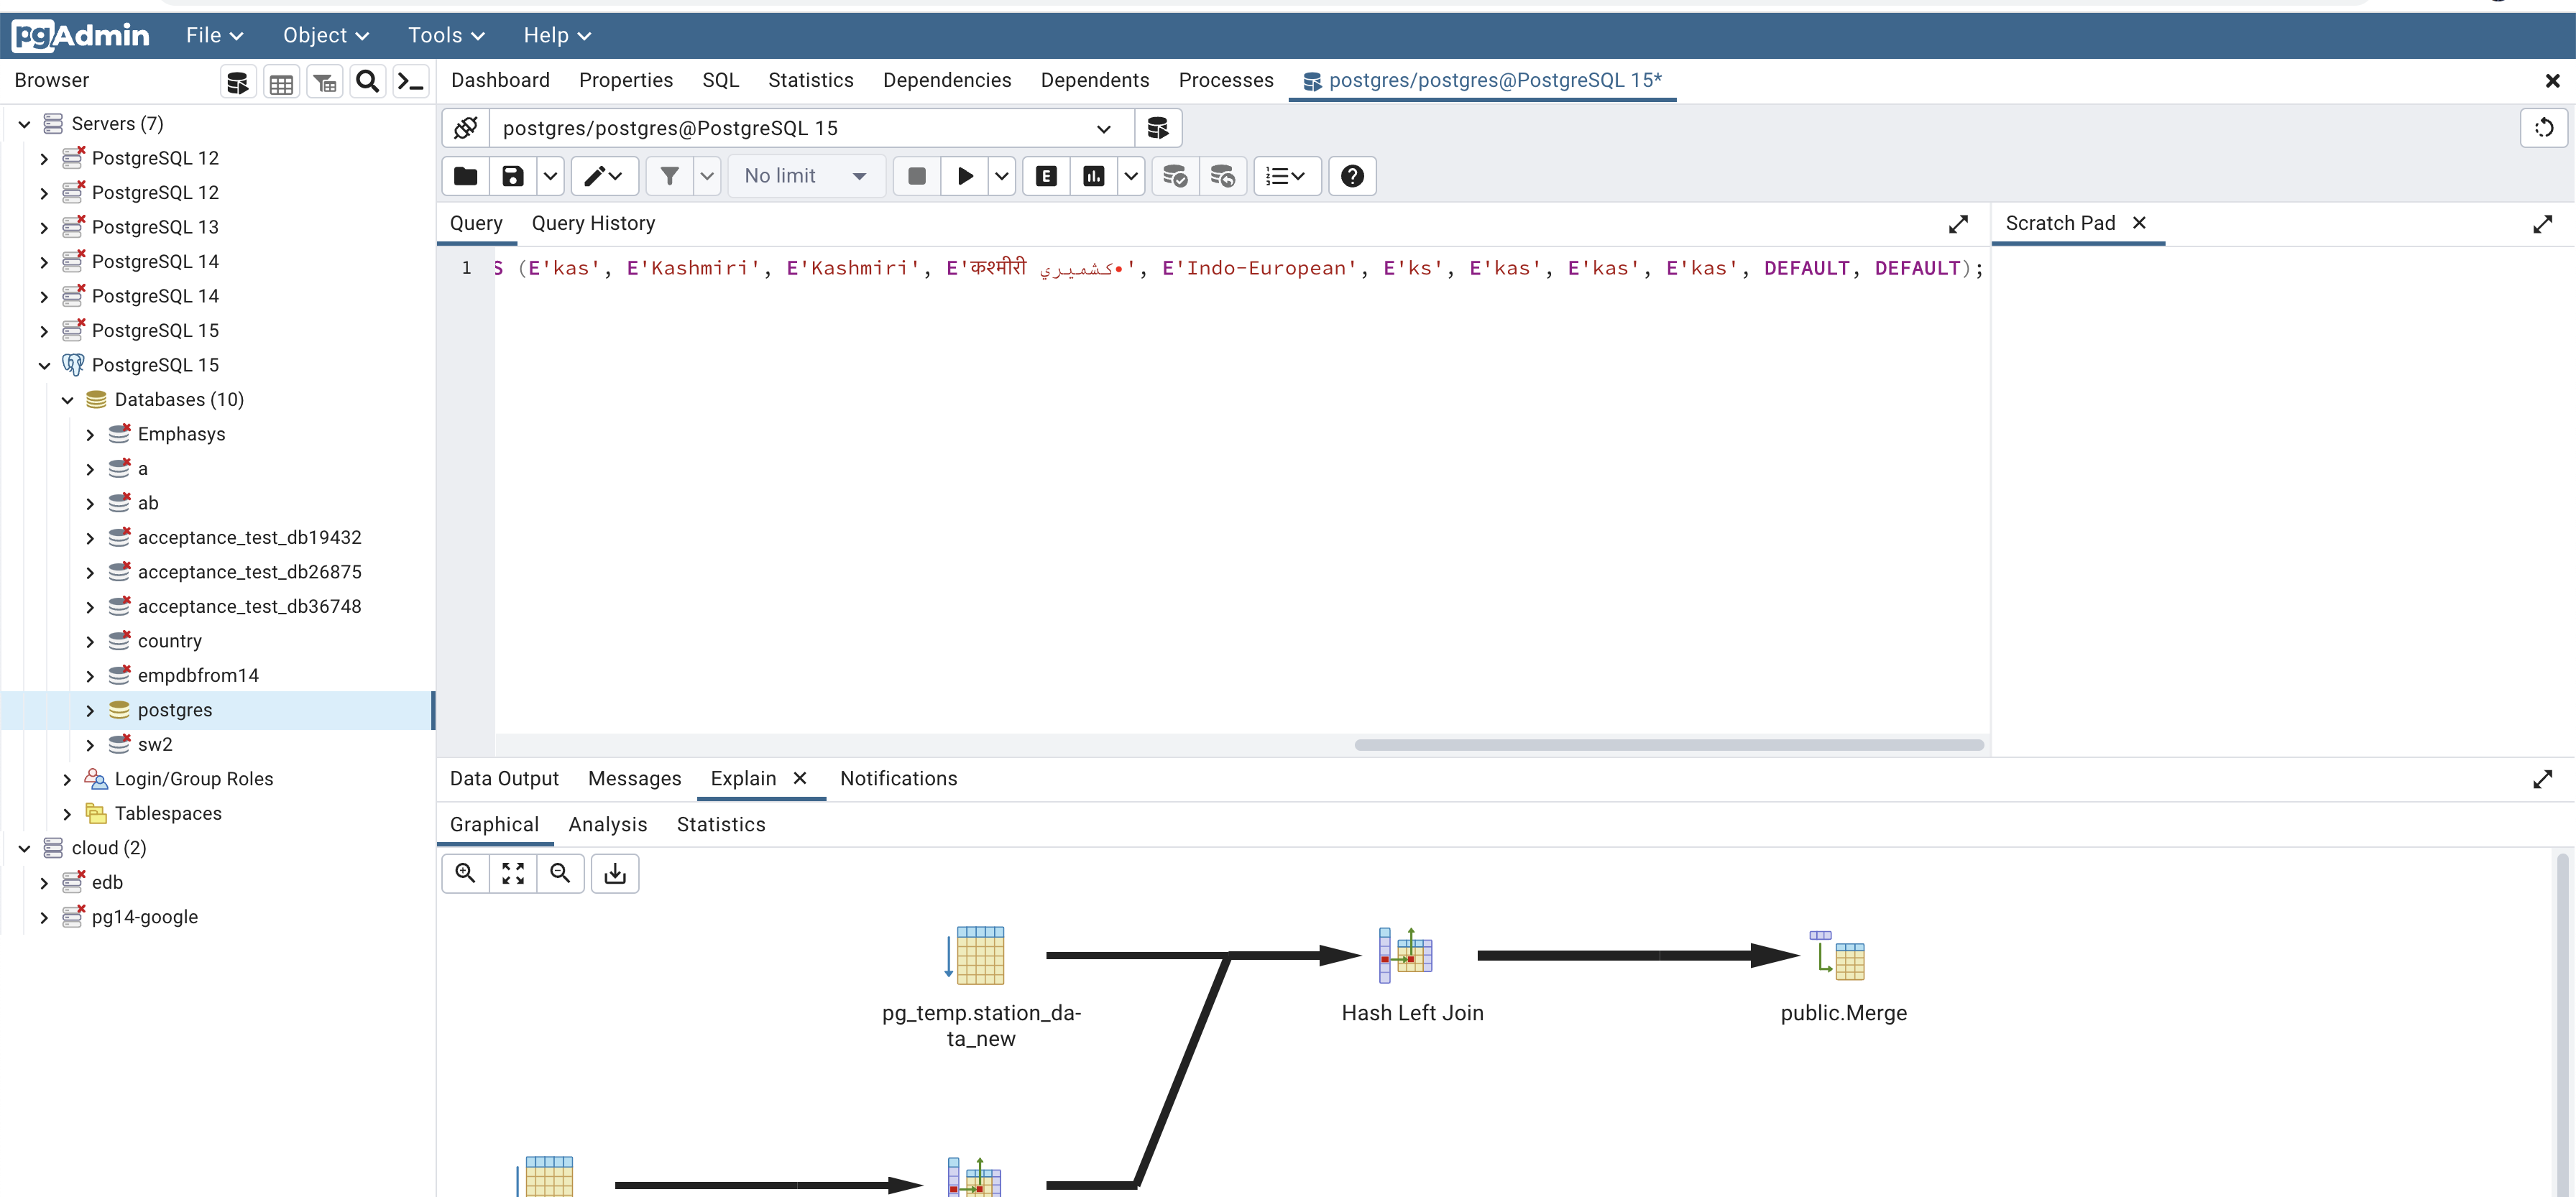Launch the PSQL terminal tool
The height and width of the screenshot is (1197, 2576).
pos(410,81)
